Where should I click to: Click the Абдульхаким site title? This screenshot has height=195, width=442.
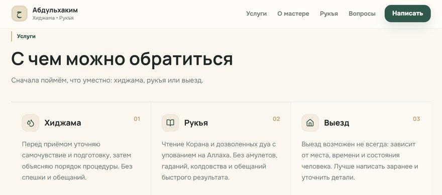[x=55, y=10]
